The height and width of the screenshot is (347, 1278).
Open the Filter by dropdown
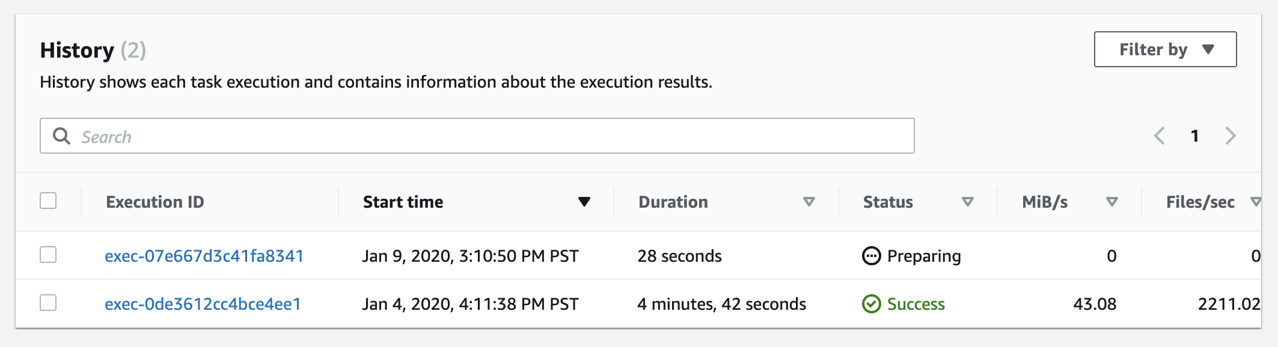pos(1165,49)
